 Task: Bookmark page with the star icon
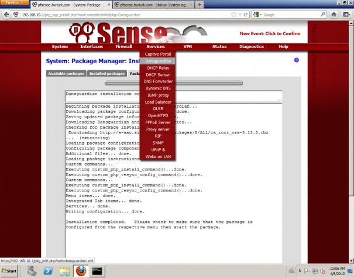(x=233, y=15)
